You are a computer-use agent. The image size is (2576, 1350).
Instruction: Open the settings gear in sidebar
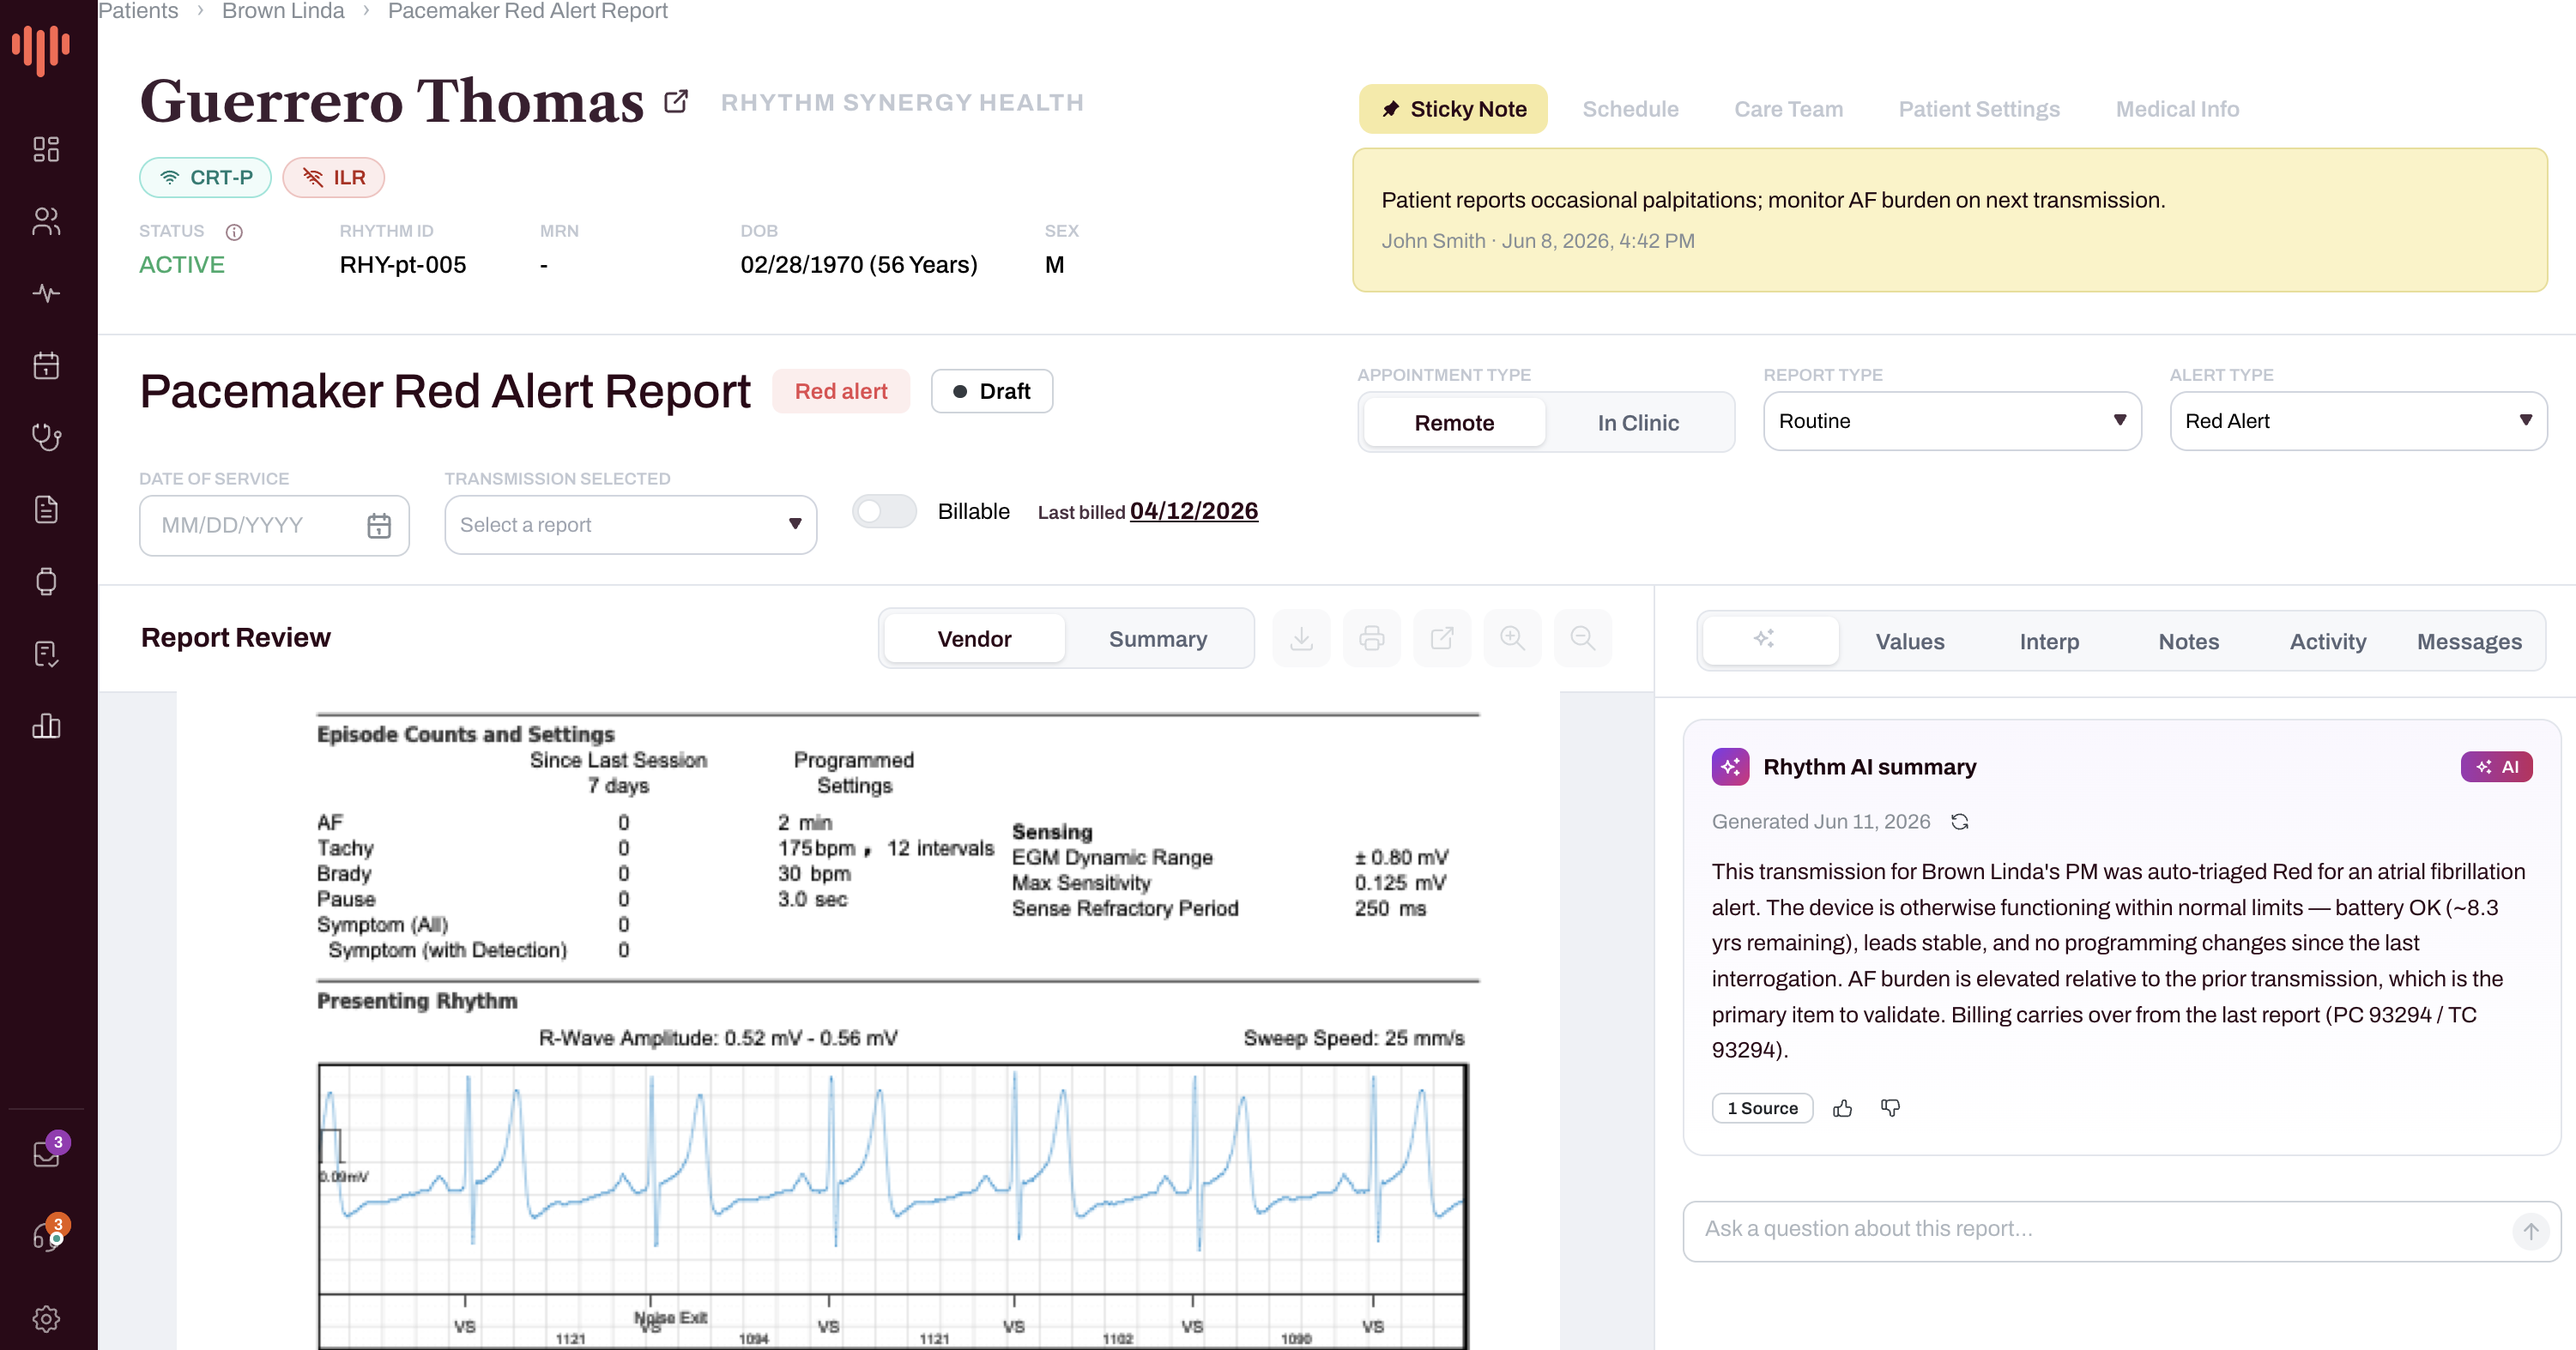click(46, 1318)
